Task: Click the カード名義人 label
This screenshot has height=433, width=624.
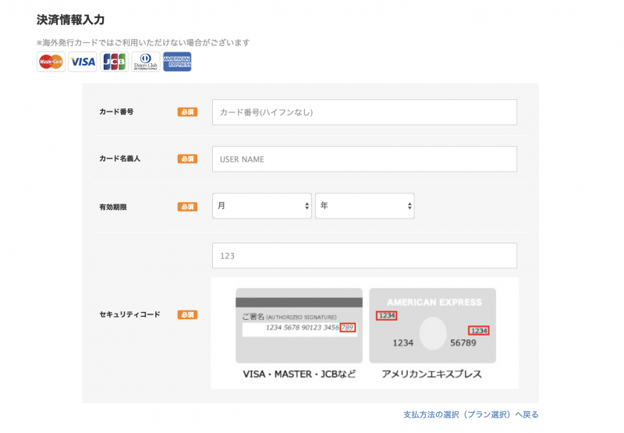Action: (120, 158)
